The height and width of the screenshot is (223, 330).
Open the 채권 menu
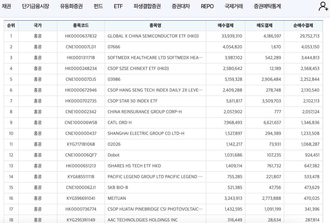point(6,6)
